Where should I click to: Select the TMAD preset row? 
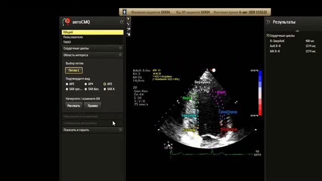tap(93, 42)
